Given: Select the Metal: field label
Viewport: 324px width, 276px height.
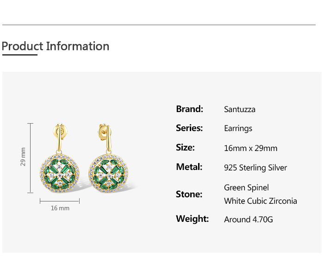Looking at the screenshot, I should click(189, 167).
